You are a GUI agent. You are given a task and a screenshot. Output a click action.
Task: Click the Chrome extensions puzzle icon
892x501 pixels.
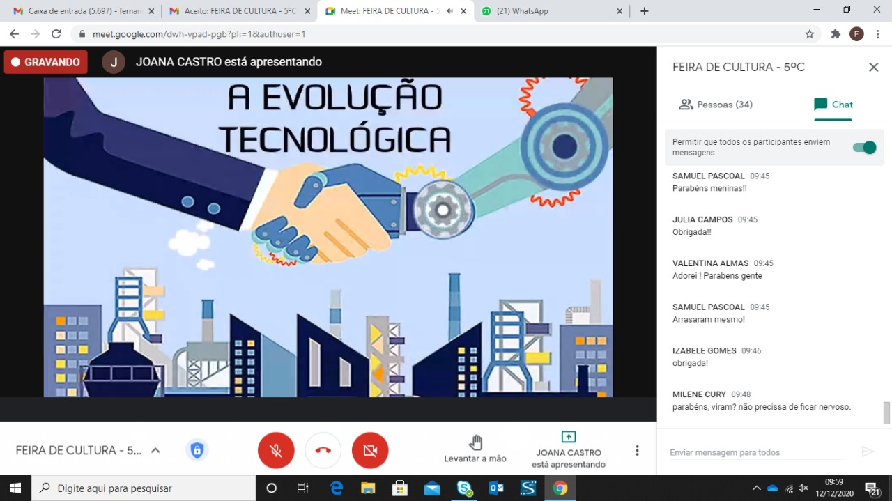click(836, 34)
